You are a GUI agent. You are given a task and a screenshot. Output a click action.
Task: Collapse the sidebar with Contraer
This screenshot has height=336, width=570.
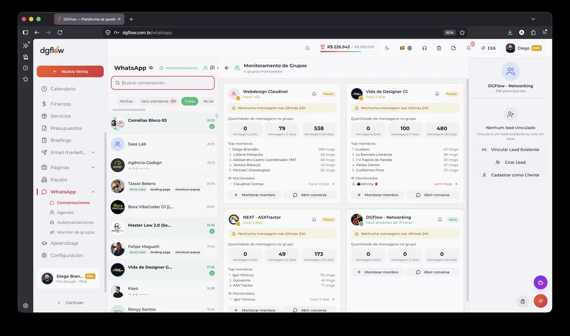(70, 302)
